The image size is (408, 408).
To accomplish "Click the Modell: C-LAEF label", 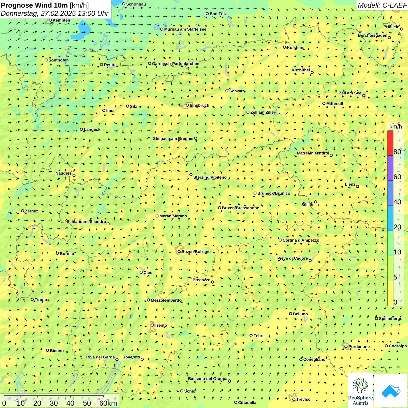I will [x=382, y=5].
